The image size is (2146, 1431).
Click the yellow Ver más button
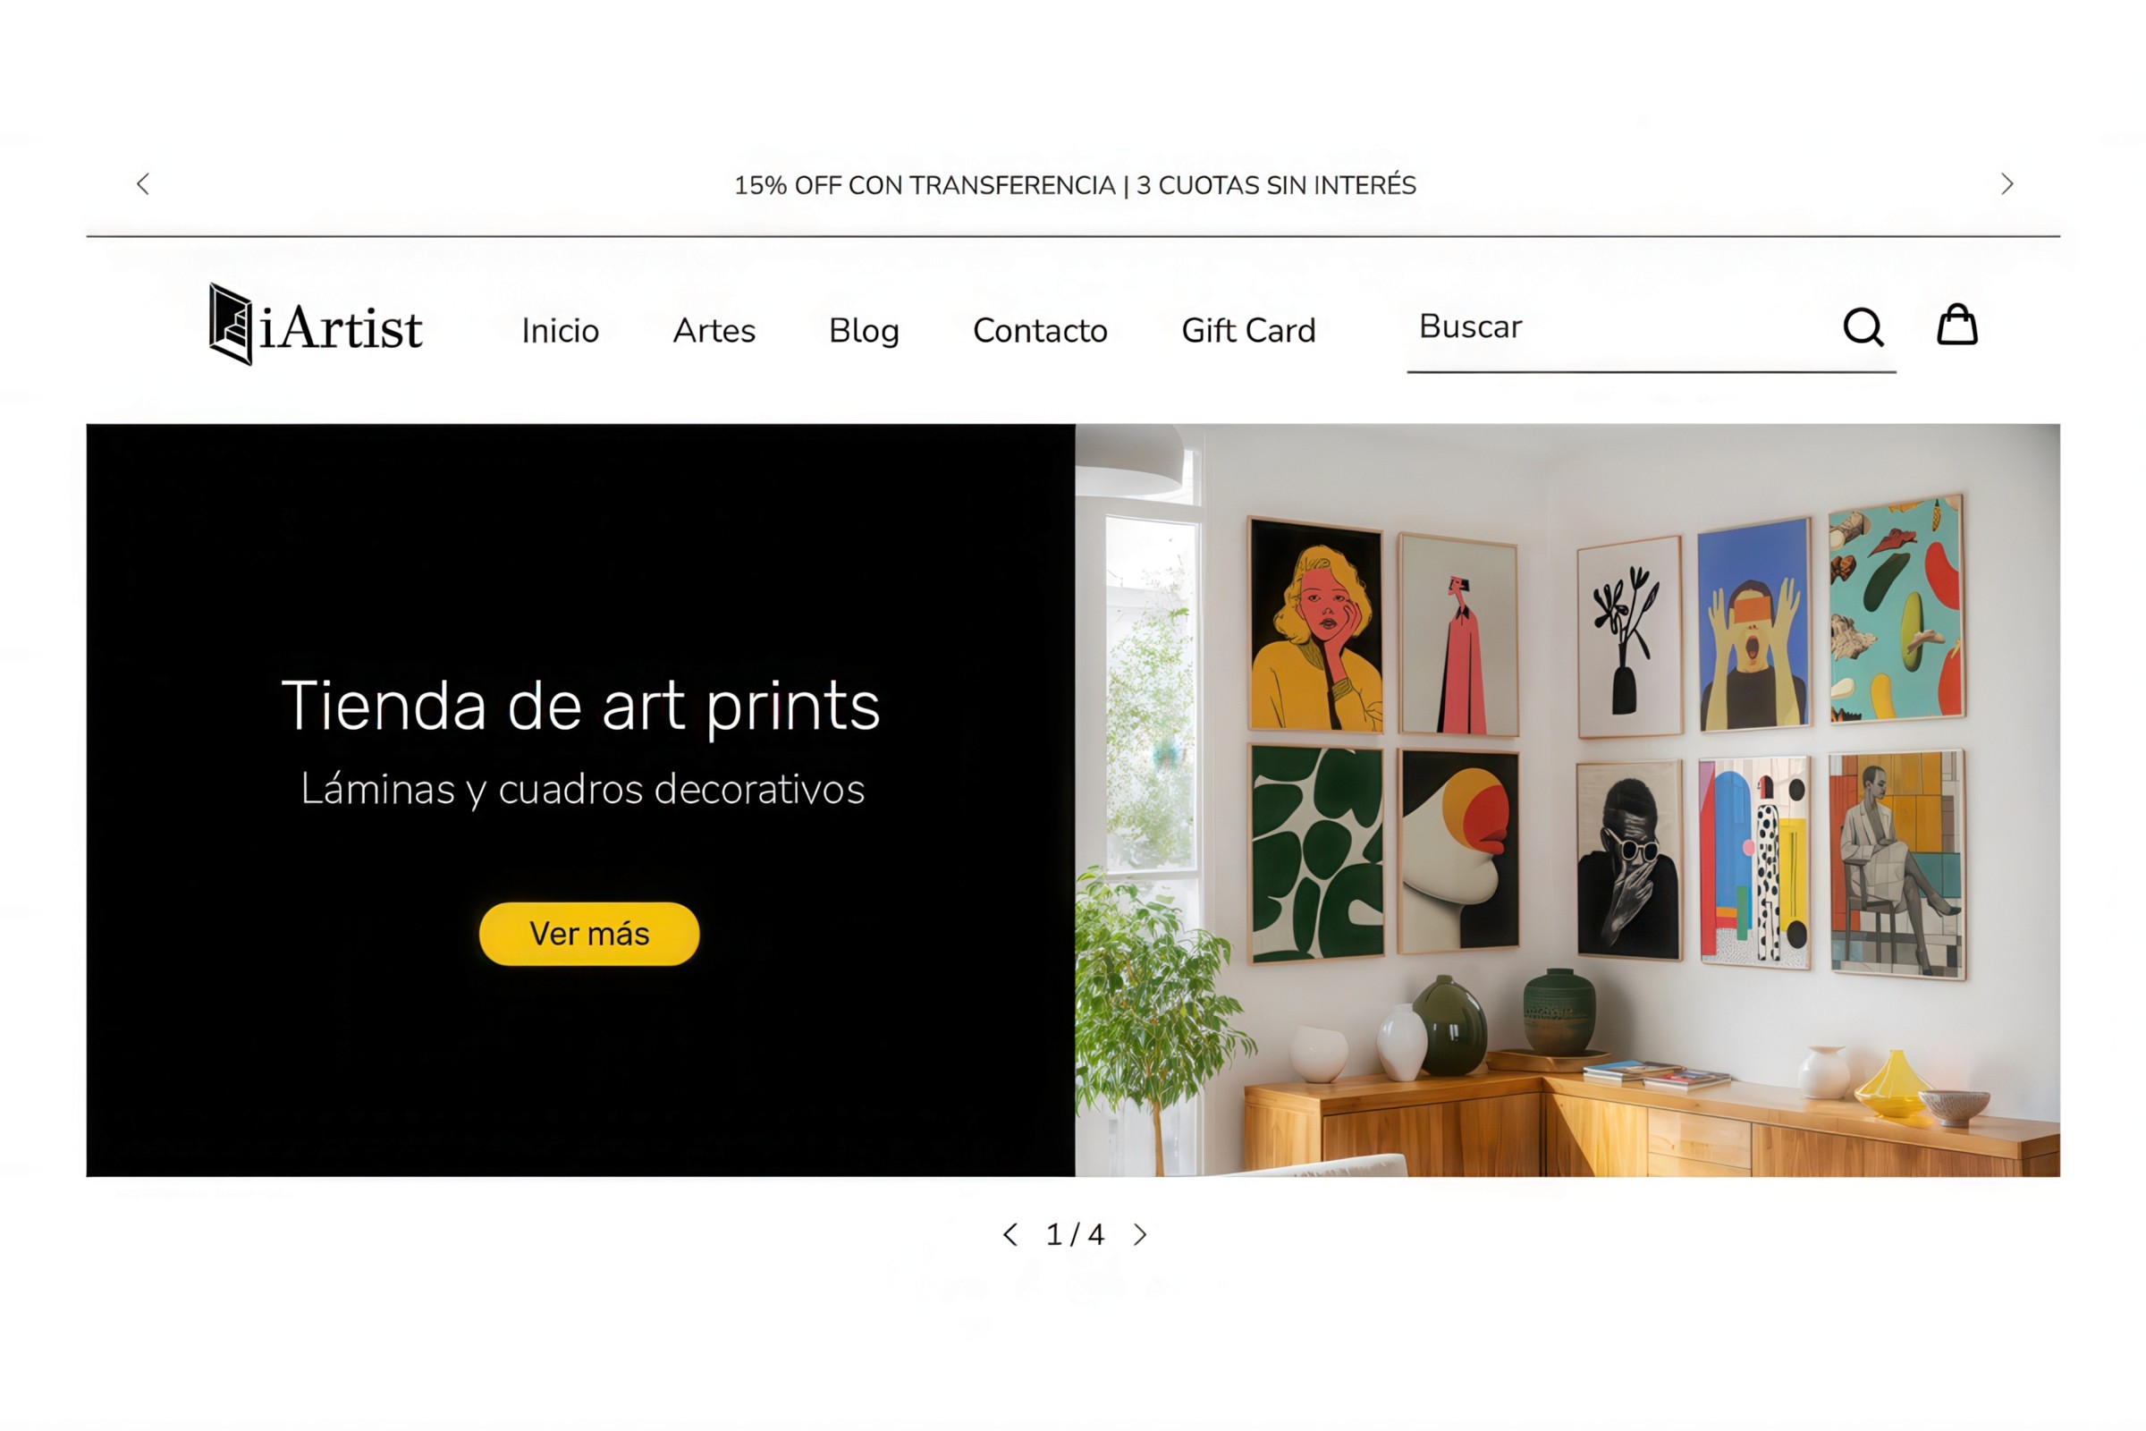tap(589, 934)
